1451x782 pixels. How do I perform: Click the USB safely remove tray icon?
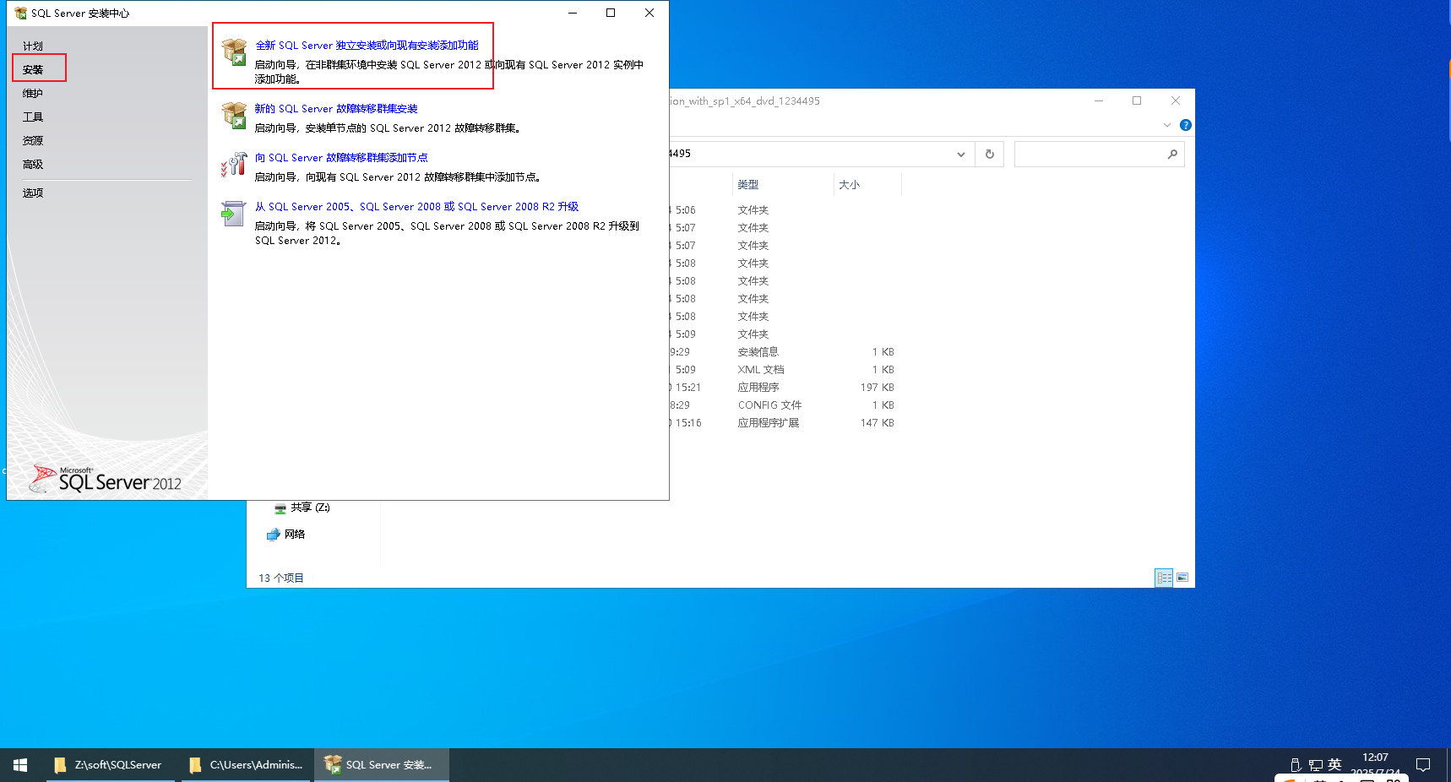click(1296, 765)
